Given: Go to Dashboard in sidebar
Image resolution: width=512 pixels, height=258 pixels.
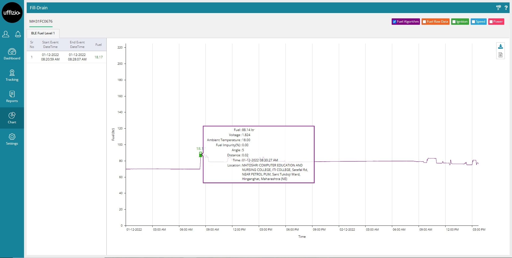Looking at the screenshot, I should point(12,54).
